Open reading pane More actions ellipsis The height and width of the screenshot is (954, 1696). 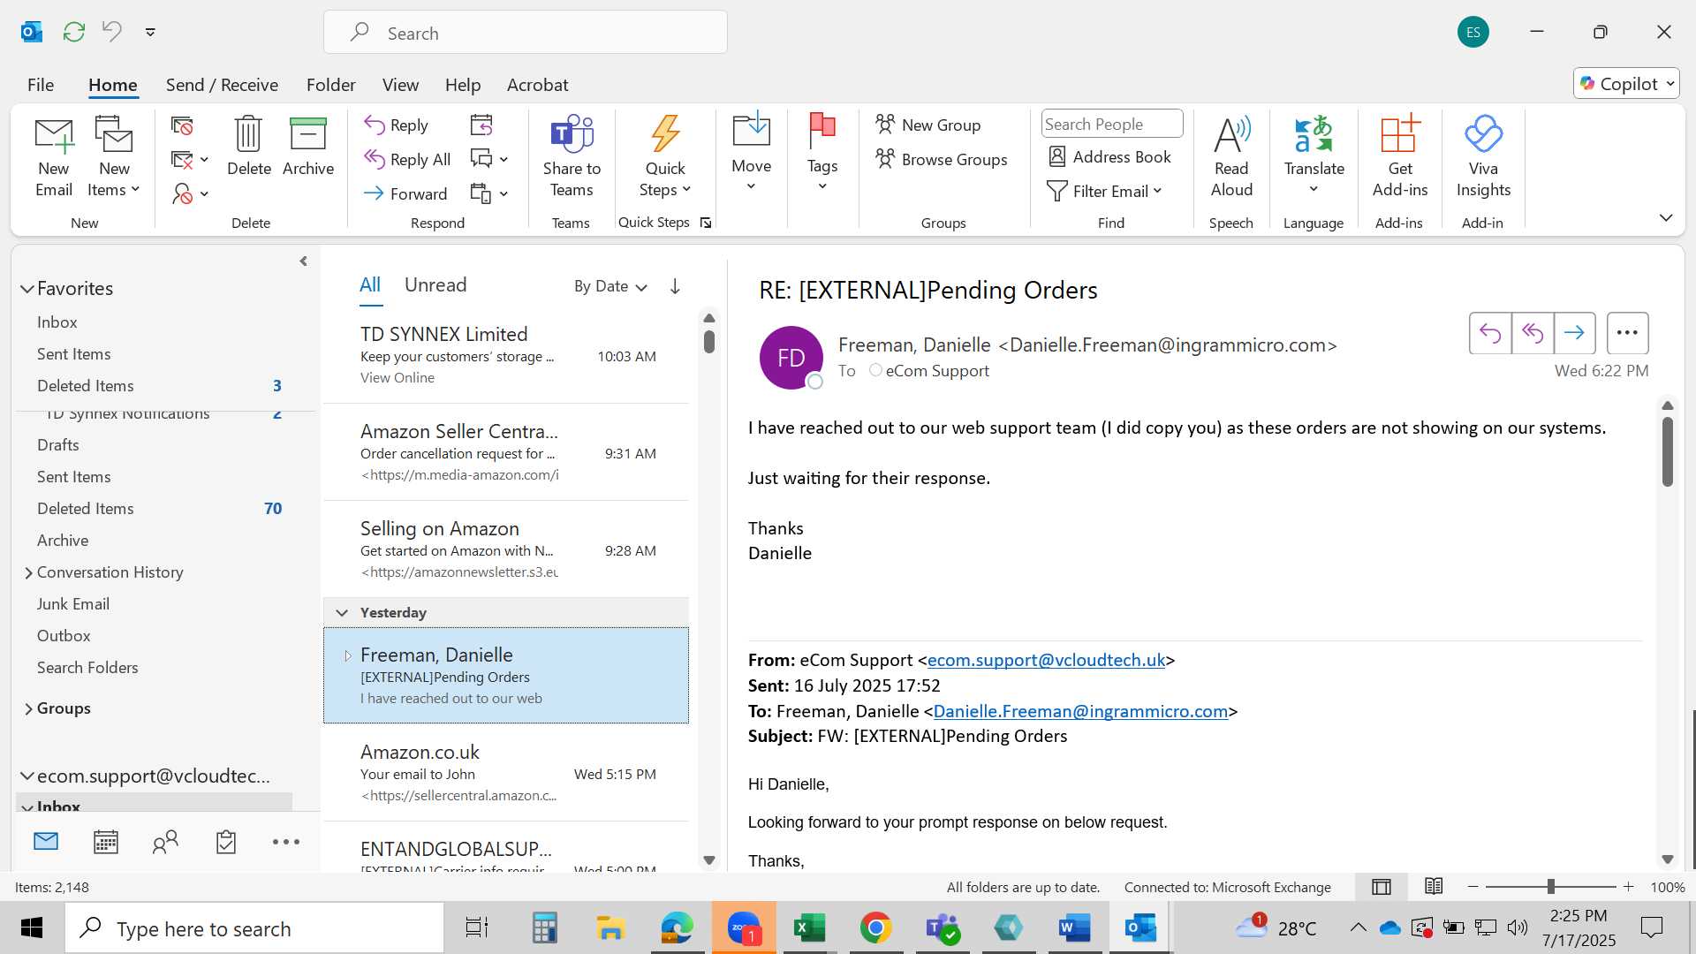pyautogui.click(x=1627, y=333)
